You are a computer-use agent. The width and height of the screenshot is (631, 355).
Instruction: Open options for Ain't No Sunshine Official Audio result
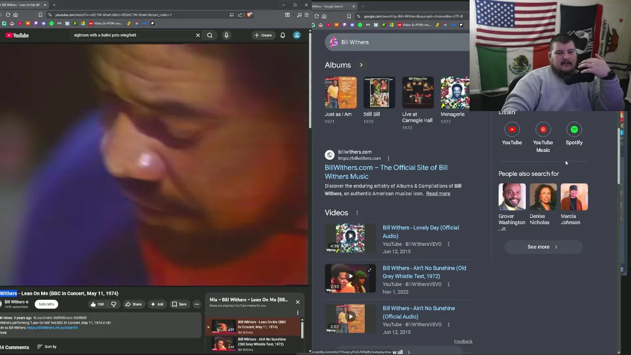[448, 324]
